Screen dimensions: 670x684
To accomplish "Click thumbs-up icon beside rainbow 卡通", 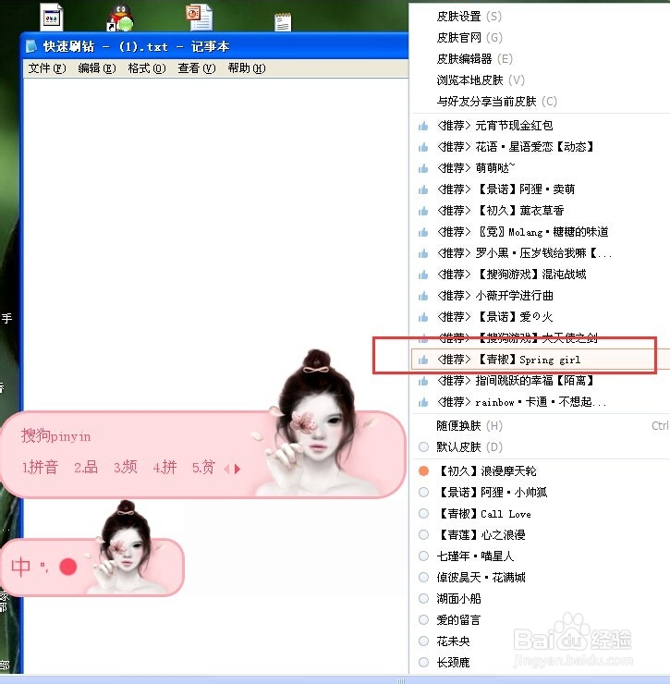I will (423, 402).
